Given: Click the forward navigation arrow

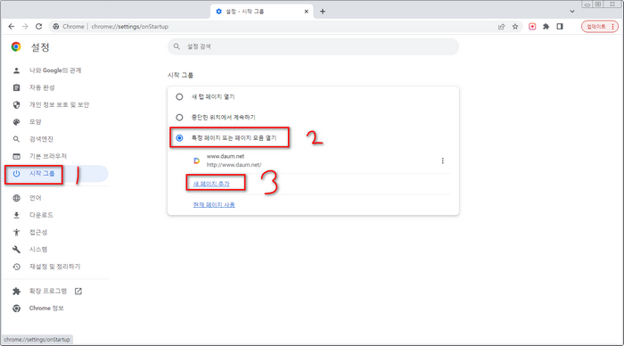Looking at the screenshot, I should tap(25, 26).
